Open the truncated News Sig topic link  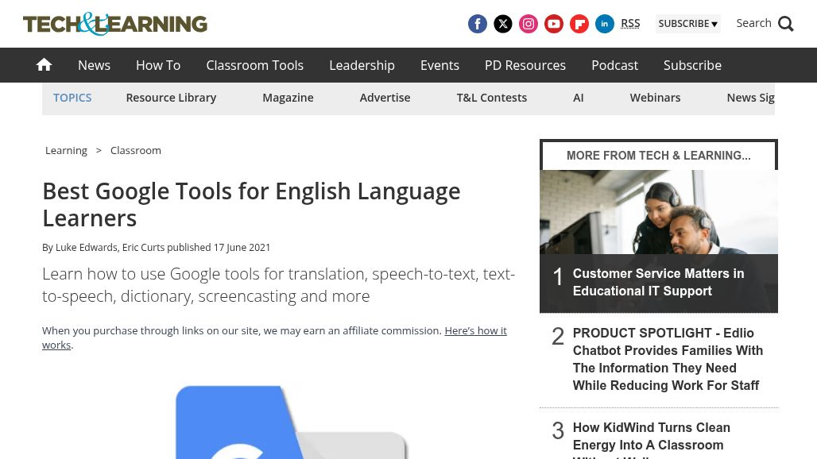(x=750, y=98)
